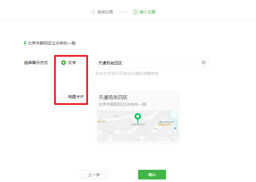
Task: Click the green map pin marker
Action: pos(138,117)
